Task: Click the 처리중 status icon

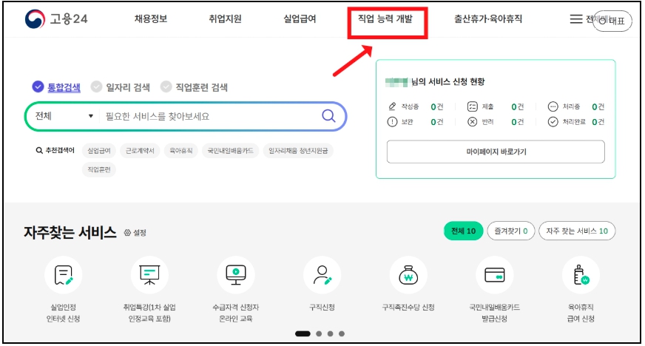Action: [553, 107]
